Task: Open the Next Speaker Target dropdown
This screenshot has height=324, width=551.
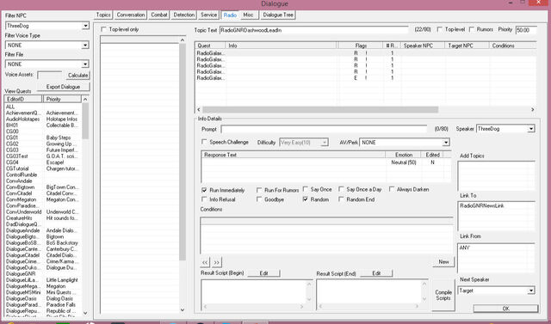Action: (531, 290)
